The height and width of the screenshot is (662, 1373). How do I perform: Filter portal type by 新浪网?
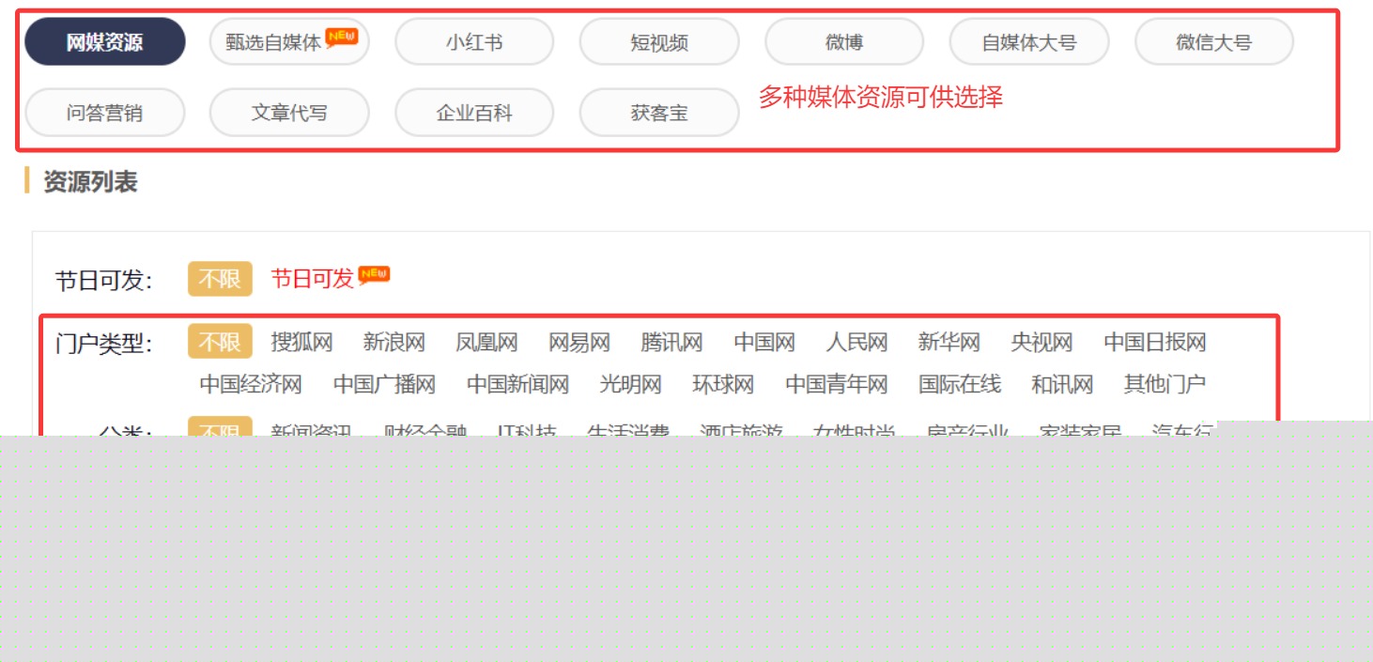[394, 342]
